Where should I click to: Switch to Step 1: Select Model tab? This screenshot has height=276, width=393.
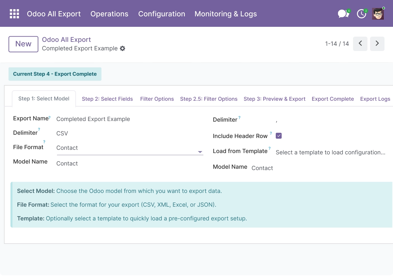pos(44,98)
